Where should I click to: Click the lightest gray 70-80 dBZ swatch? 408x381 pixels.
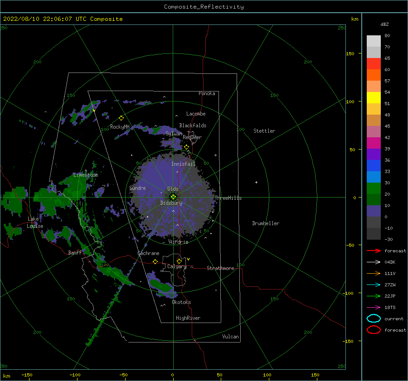tap(374, 41)
